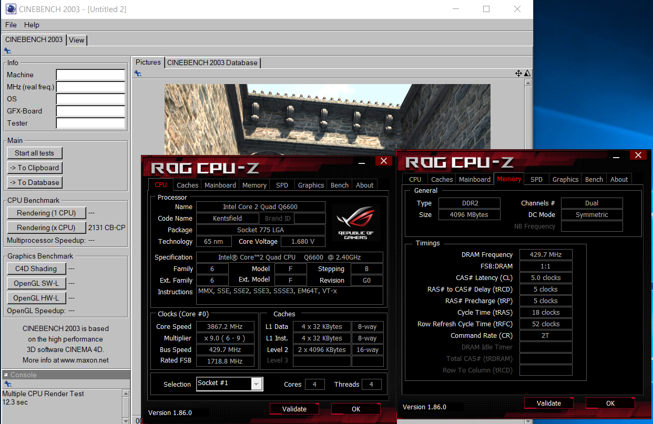This screenshot has width=653, height=424.
Task: Click the To Clipboard button
Action: click(x=35, y=168)
